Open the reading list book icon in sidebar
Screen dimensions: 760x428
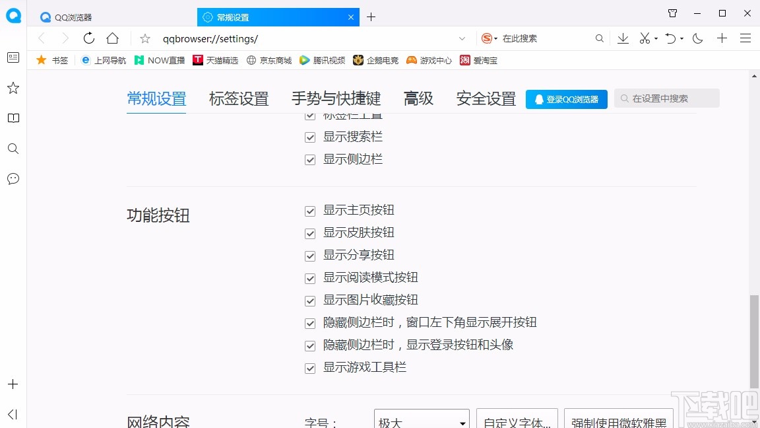pyautogui.click(x=13, y=118)
